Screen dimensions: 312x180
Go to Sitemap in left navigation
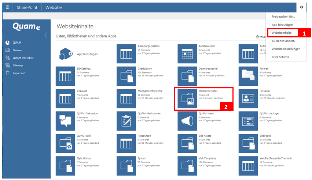pyautogui.click(x=18, y=65)
